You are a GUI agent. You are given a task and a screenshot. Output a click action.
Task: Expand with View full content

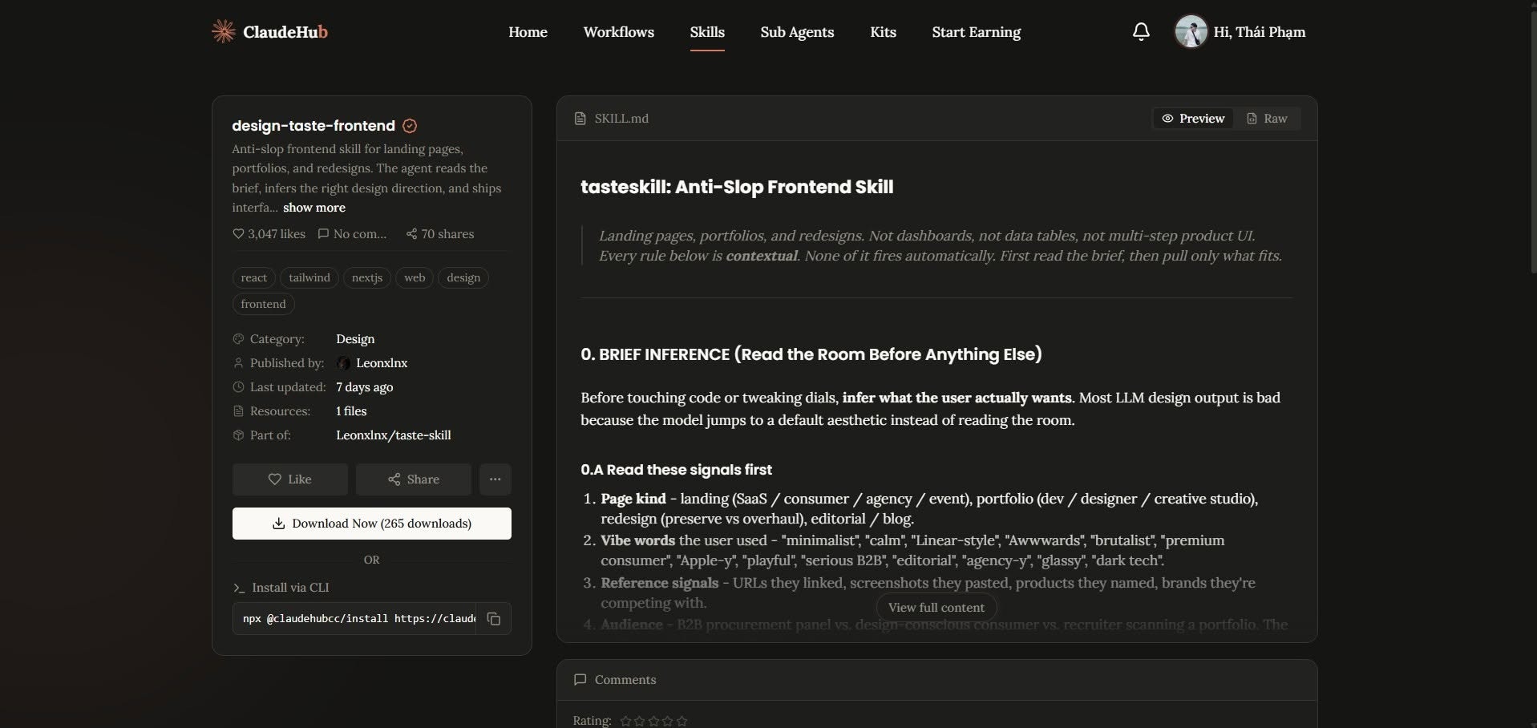click(936, 608)
